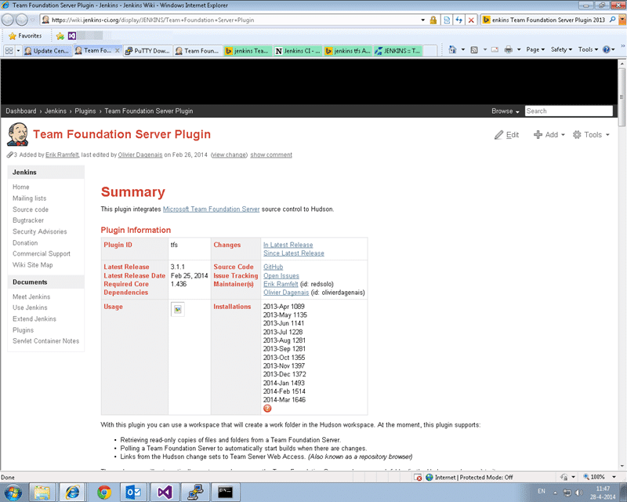Screen dimensions: 627x502
Task: Click the popup blocked status bar icon
Action: point(418,478)
